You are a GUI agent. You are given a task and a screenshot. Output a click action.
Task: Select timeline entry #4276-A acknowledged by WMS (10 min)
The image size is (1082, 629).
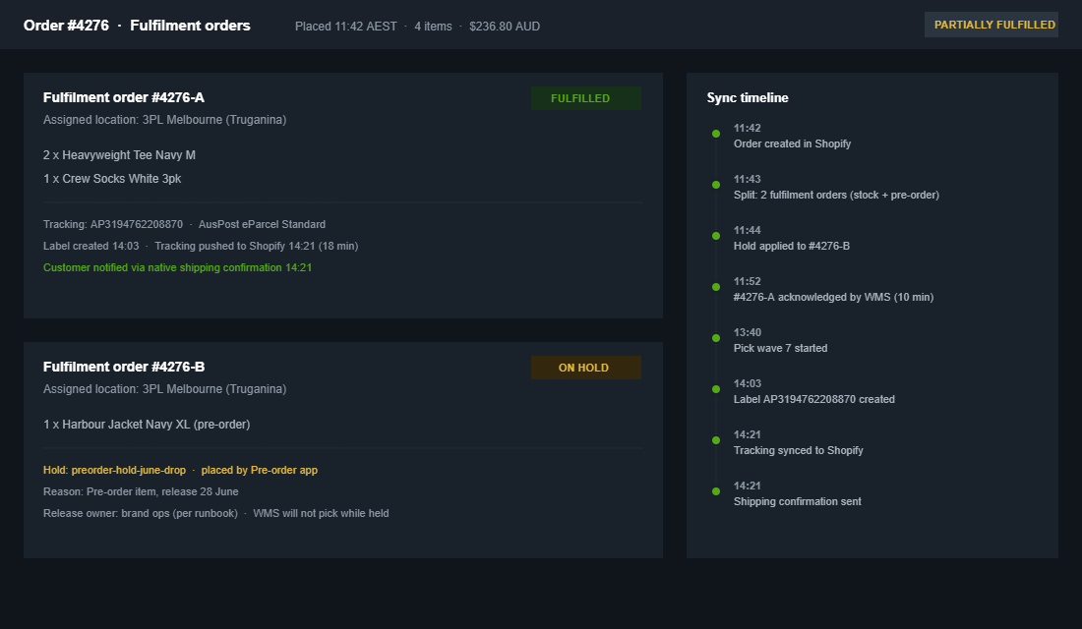pyautogui.click(x=833, y=297)
